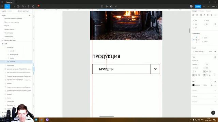Click the Align horizontal centers icon
218x122 pixels.
pyautogui.click(x=197, y=15)
